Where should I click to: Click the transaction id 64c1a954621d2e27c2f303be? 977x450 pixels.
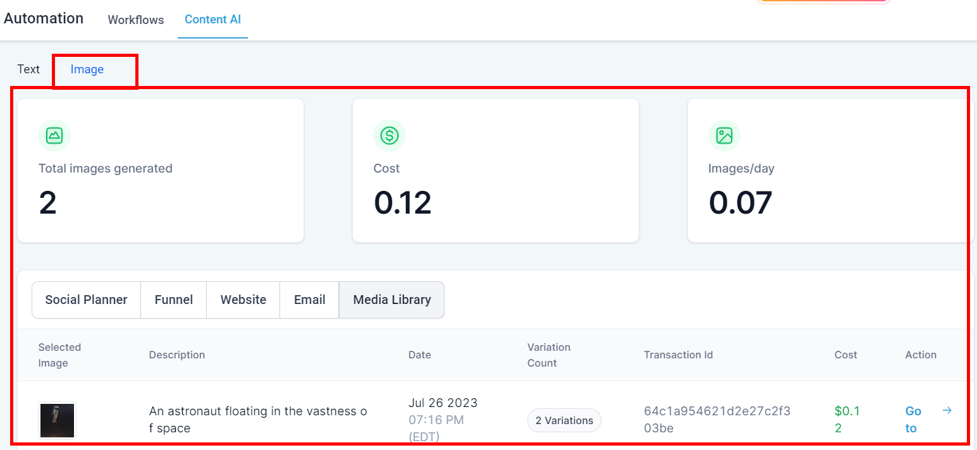coord(717,420)
